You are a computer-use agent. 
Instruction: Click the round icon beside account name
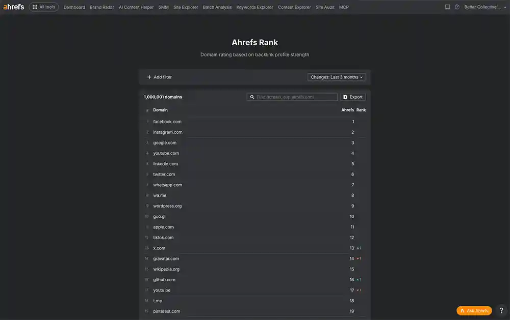457,7
